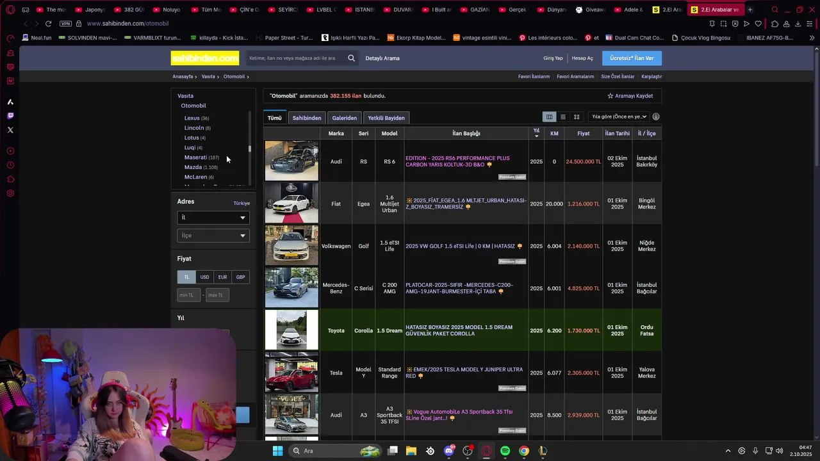Select the Yetkili Bayiden tab

click(x=386, y=118)
